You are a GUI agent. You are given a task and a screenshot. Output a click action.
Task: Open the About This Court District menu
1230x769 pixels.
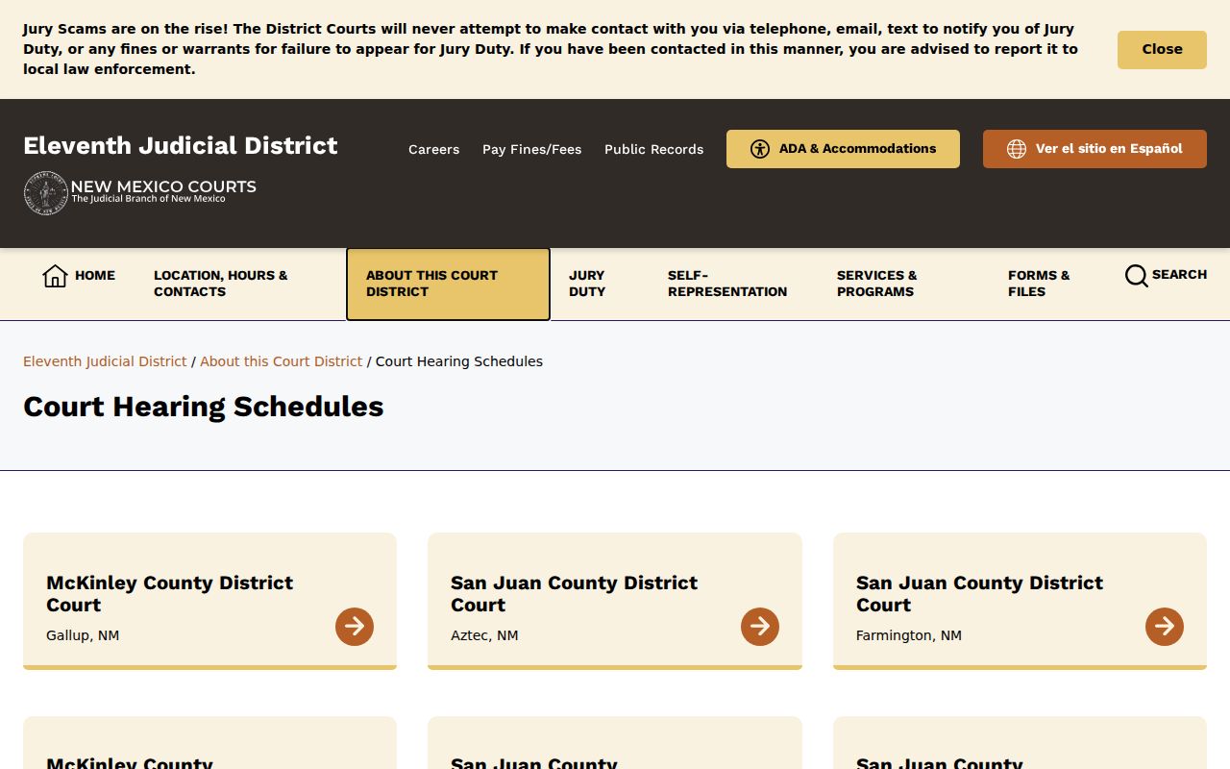(x=448, y=284)
